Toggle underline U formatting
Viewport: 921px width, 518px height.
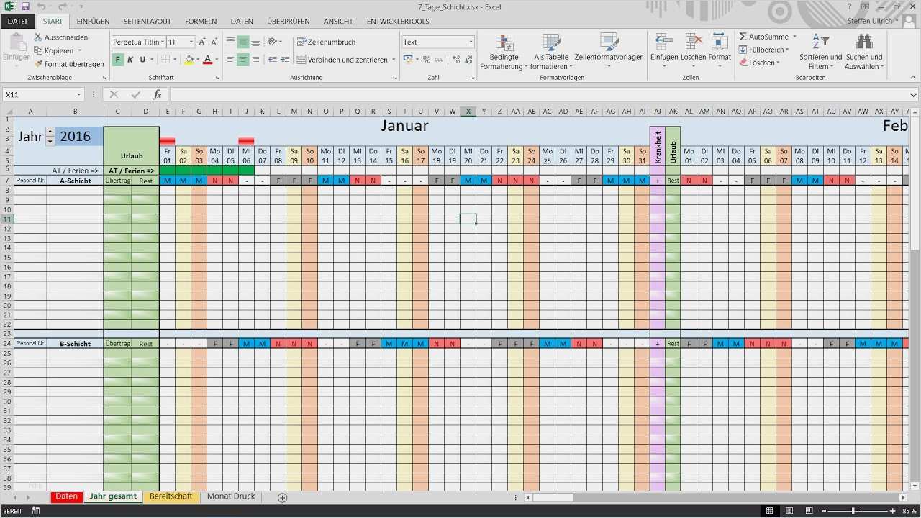[x=142, y=60]
